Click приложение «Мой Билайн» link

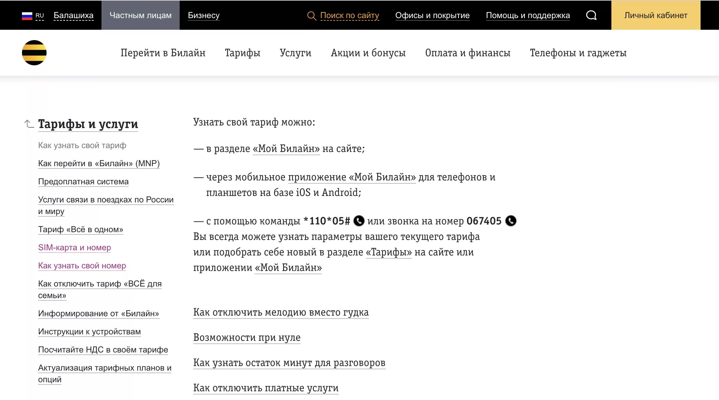point(352,177)
